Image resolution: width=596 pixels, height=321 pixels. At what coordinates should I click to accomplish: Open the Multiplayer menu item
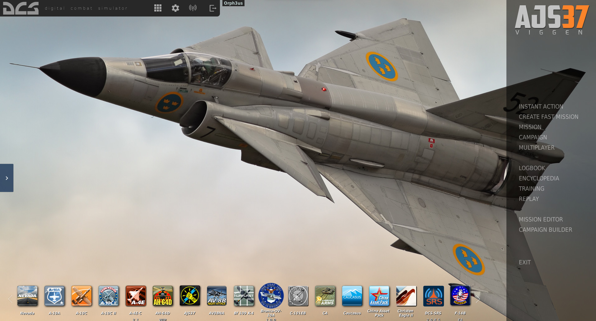coord(536,147)
